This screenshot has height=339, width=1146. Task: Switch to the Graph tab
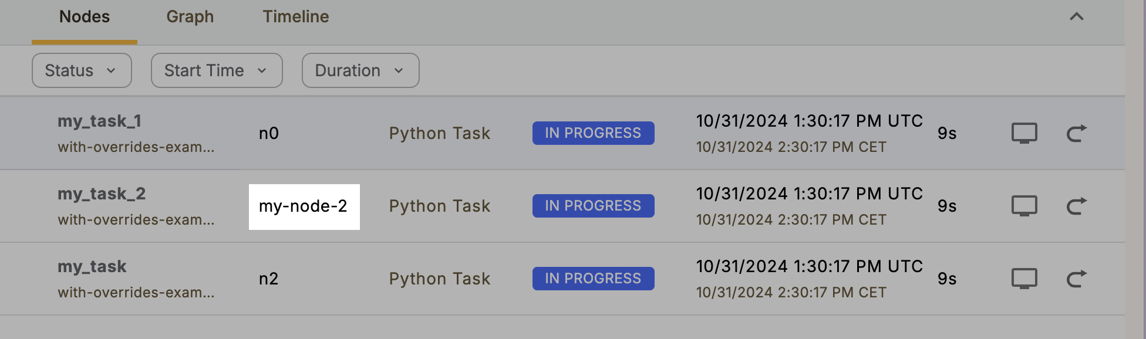pos(190,16)
